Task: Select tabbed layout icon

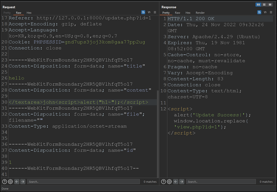Action: point(270,5)
